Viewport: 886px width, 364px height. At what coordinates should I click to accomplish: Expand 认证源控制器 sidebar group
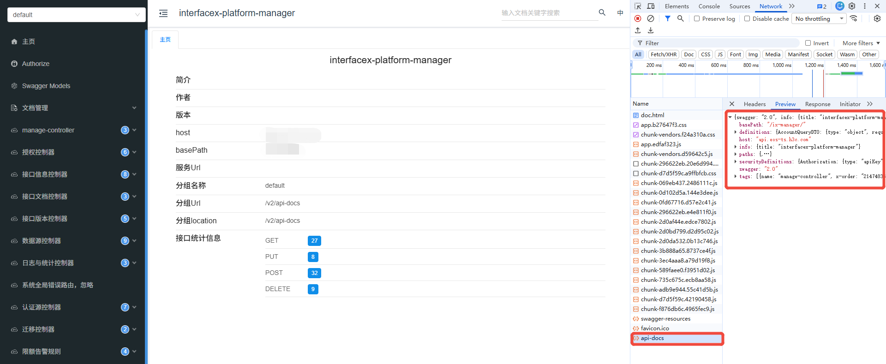coord(73,307)
